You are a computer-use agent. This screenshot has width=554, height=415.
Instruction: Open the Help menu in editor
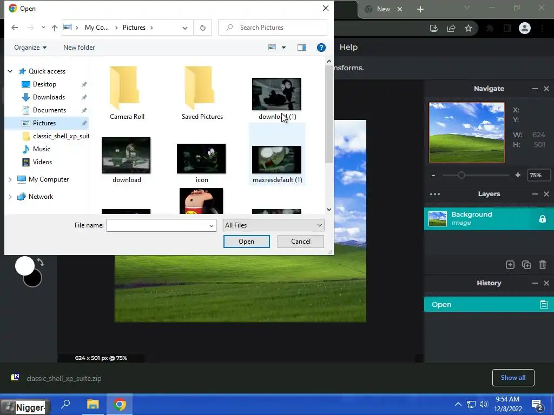coord(348,48)
